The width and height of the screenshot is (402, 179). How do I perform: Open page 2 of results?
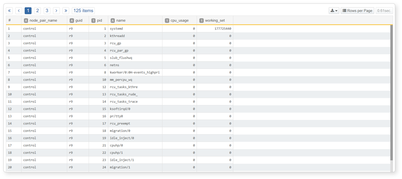coord(38,11)
